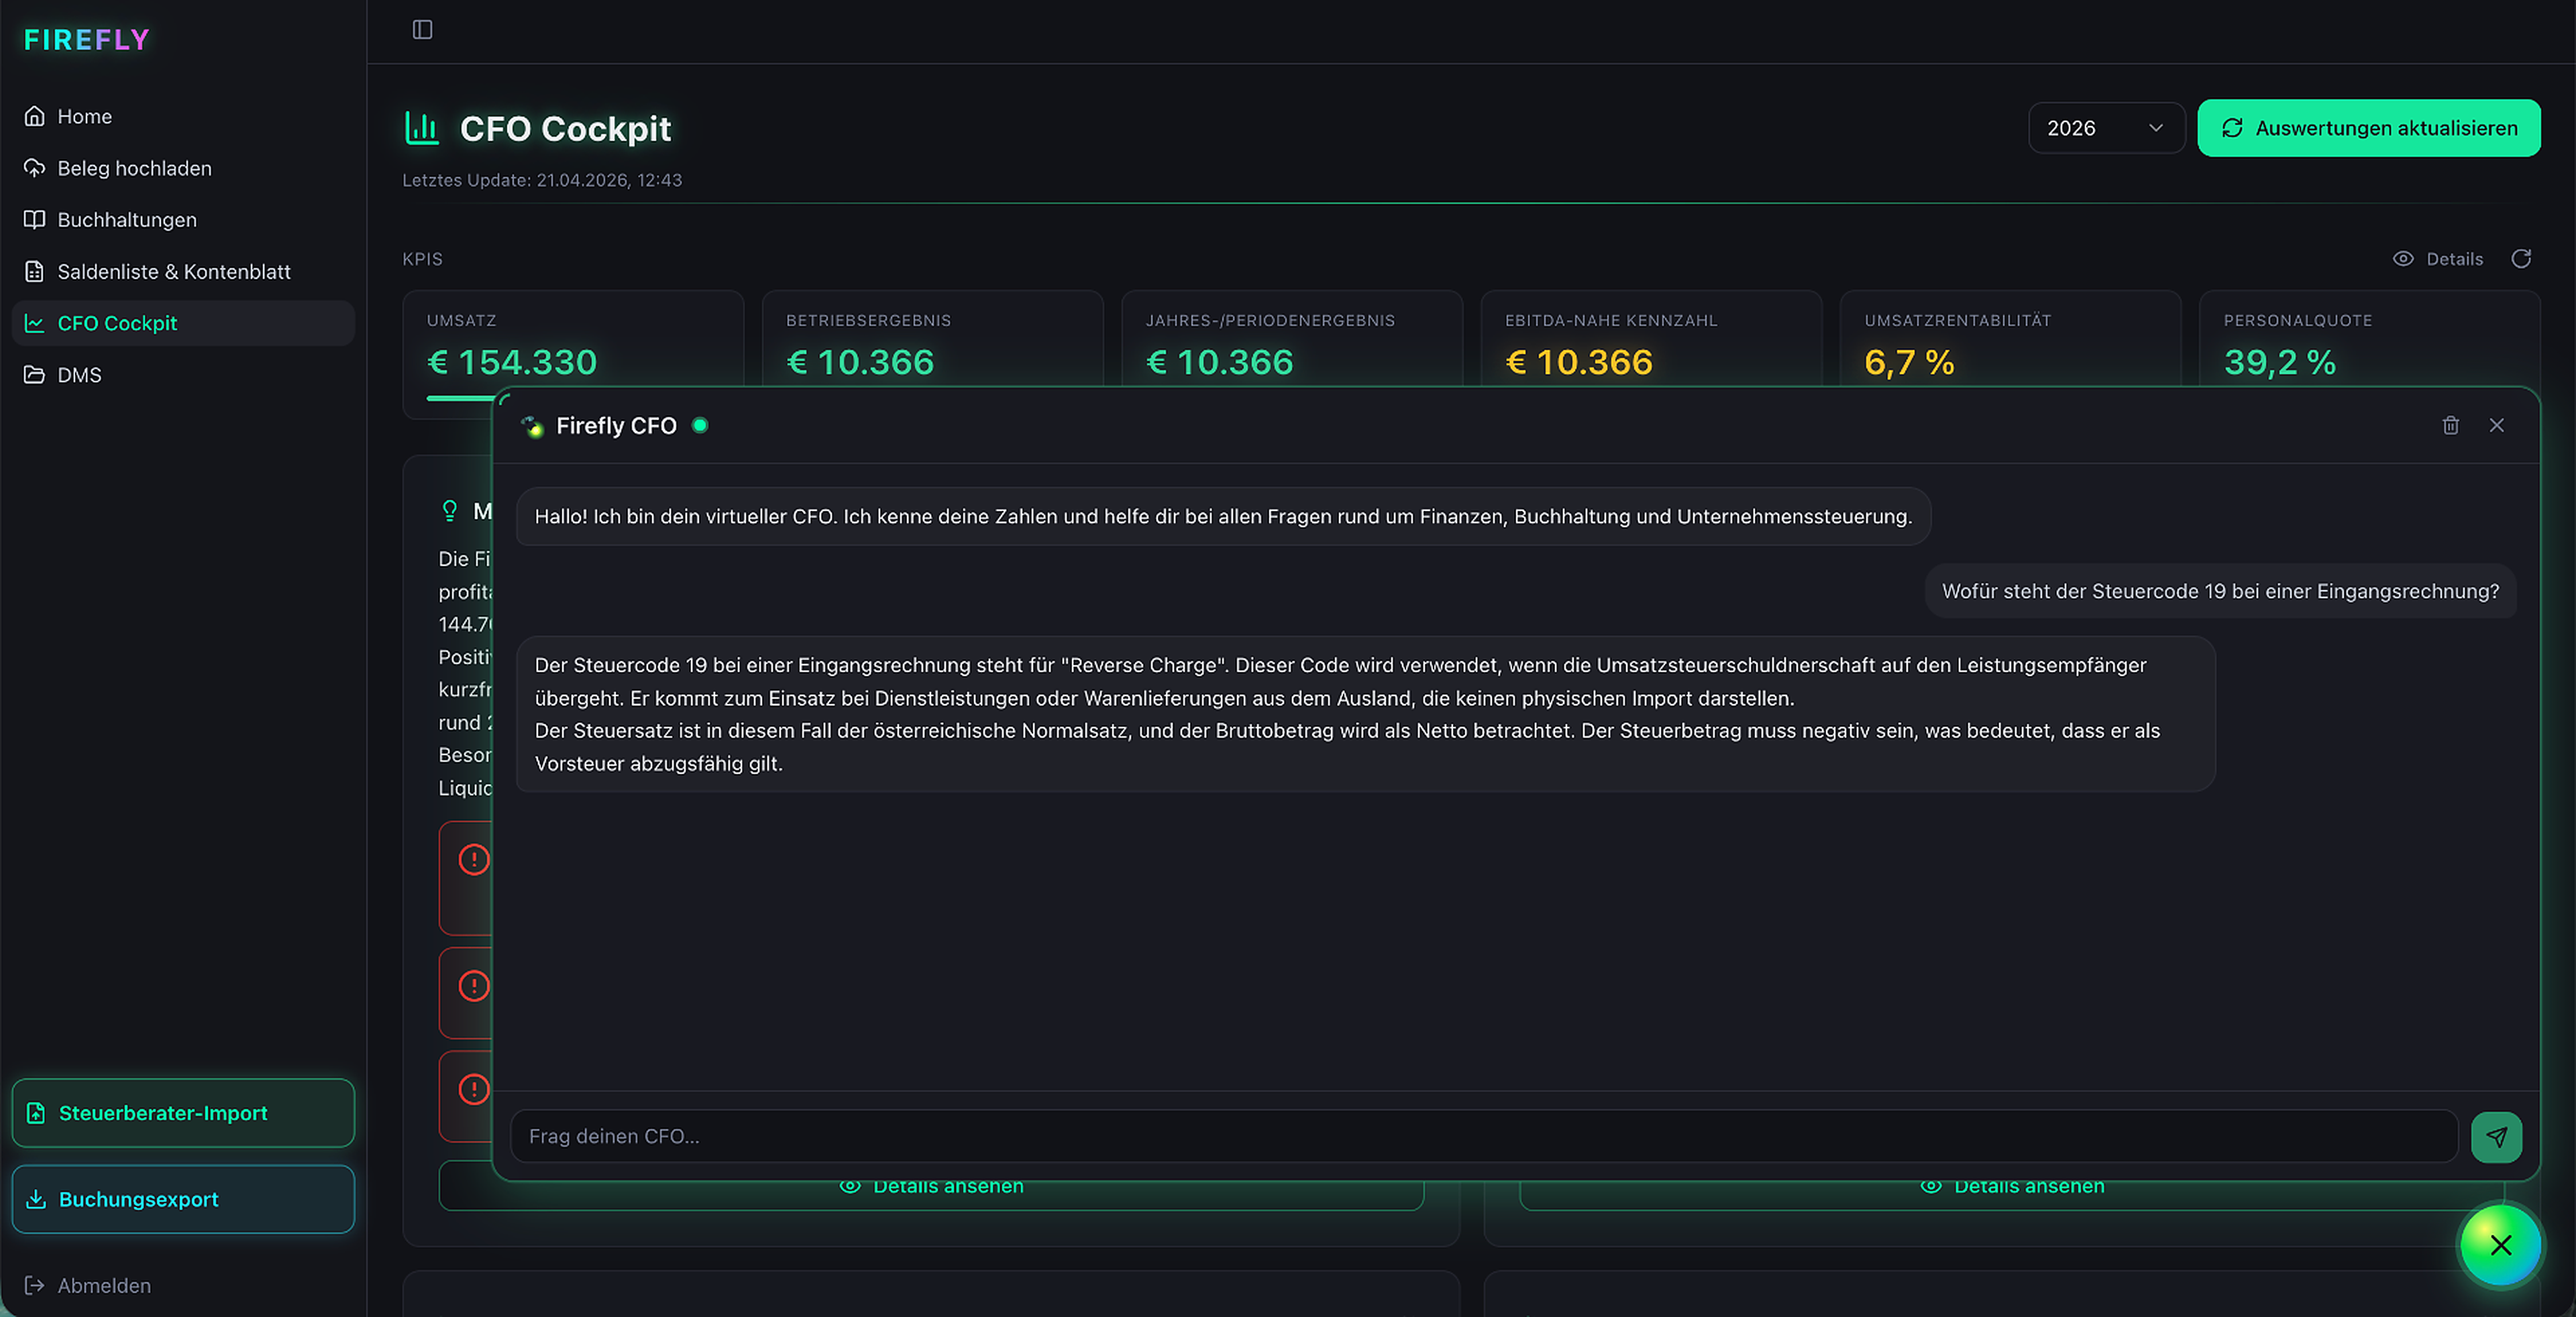This screenshot has height=1317, width=2576.
Task: Click the EBITDA-nahe Kennzahl label
Action: click(x=1611, y=321)
